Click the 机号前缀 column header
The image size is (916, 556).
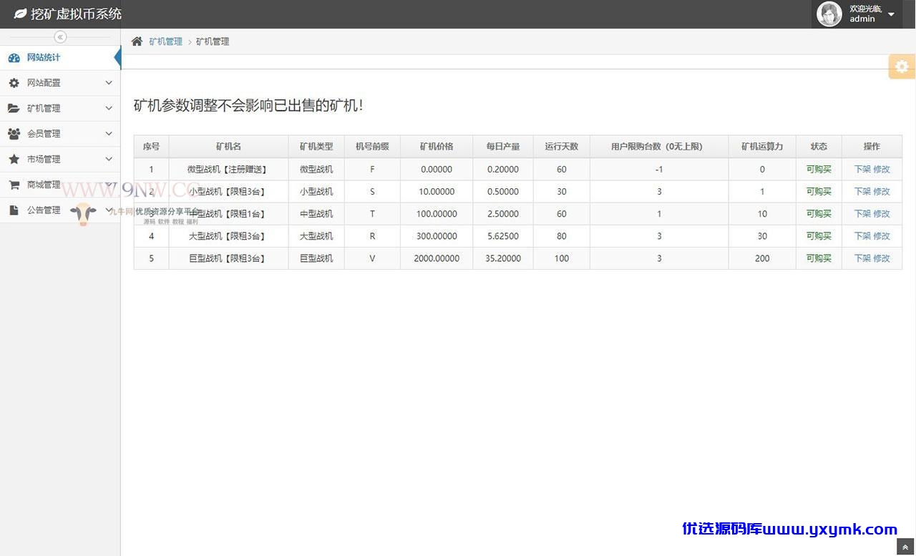[372, 147]
